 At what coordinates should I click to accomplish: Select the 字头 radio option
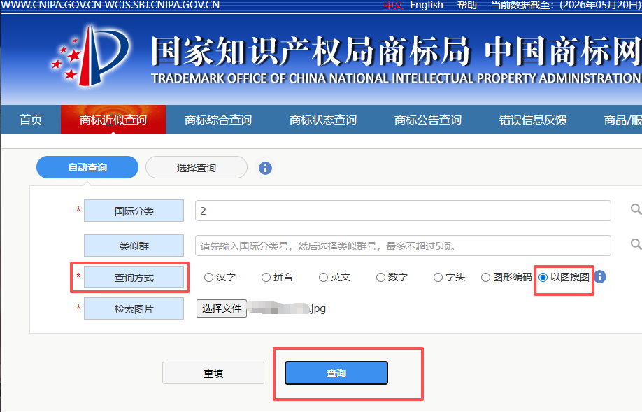(x=438, y=278)
